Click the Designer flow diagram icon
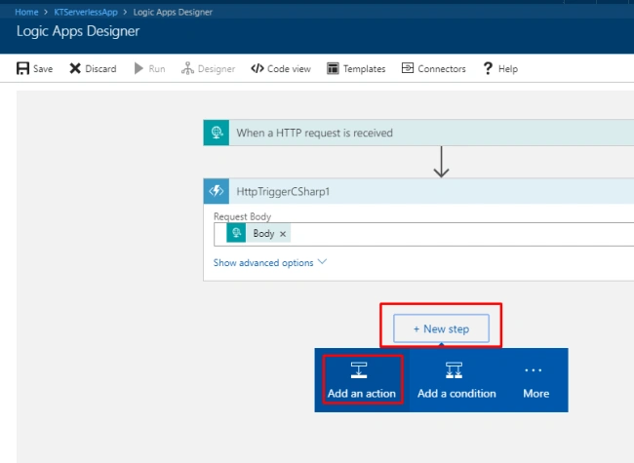Screen dimensions: 634x463 click(x=187, y=68)
